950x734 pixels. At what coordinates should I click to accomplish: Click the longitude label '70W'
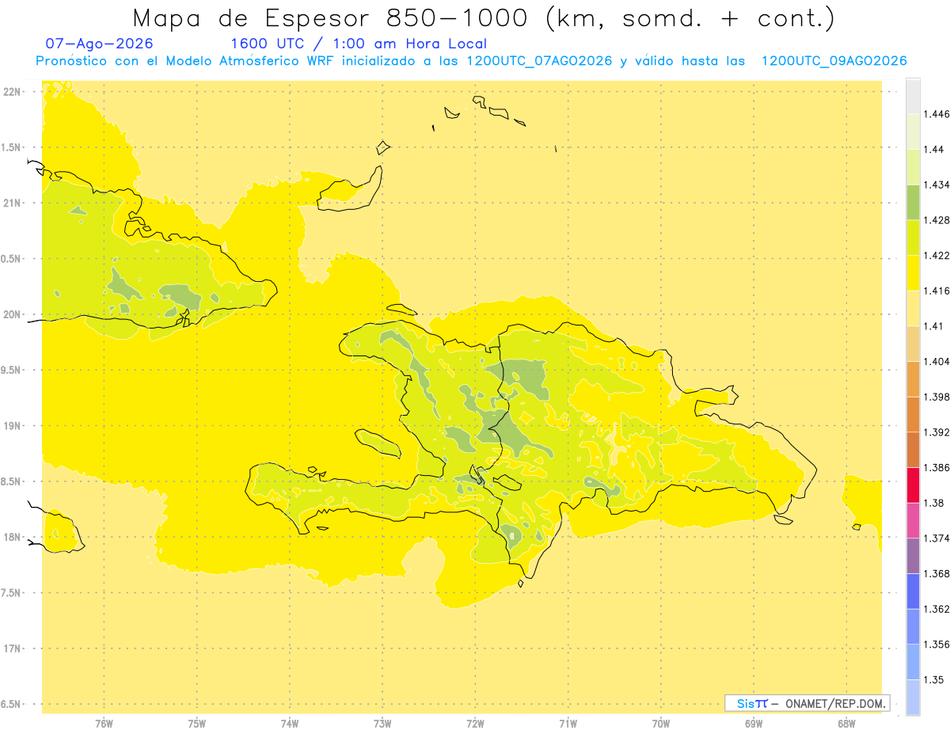(661, 723)
